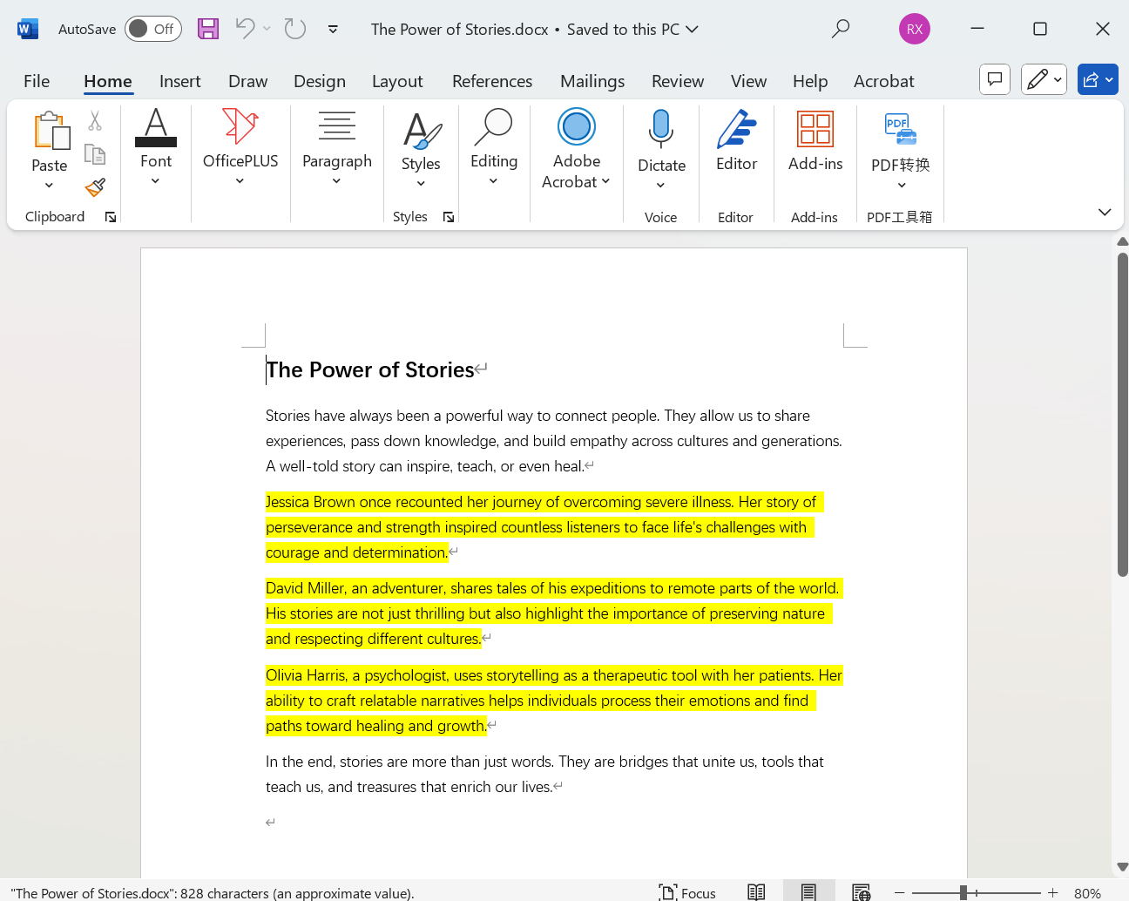Switch to the Insert tab
The height and width of the screenshot is (901, 1129).
pyautogui.click(x=179, y=81)
